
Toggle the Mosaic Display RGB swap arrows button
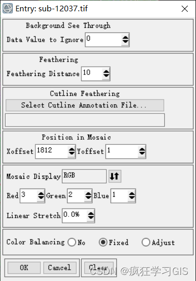coord(115,176)
